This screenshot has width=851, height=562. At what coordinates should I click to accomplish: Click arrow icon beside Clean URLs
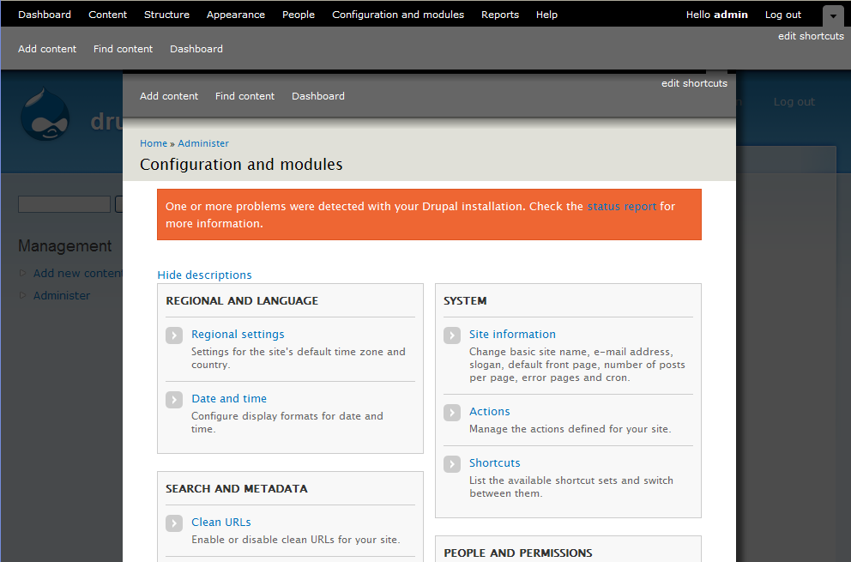pyautogui.click(x=174, y=523)
